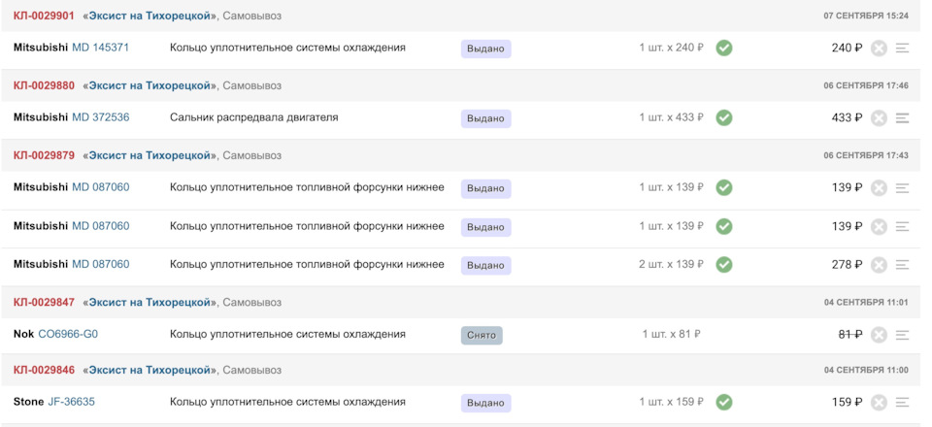Open order КЛ-0029901 link
The height and width of the screenshot is (427, 932).
(x=44, y=16)
